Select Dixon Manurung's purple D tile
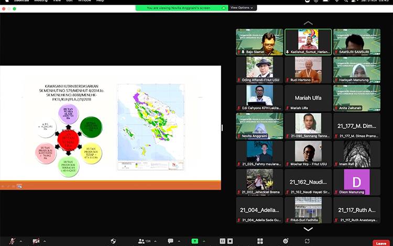This screenshot has width=393, height=246. 357,182
